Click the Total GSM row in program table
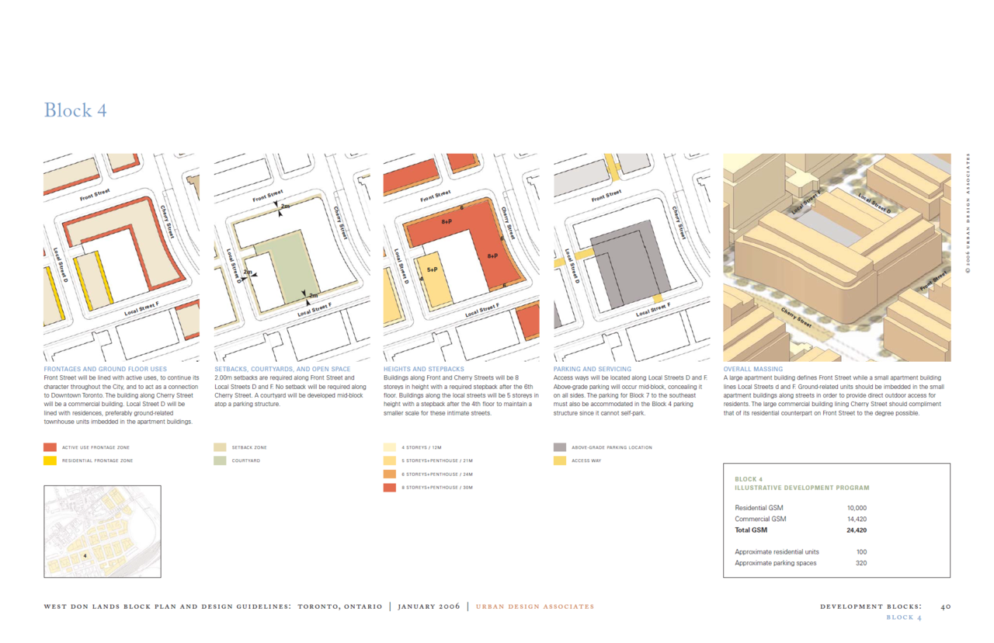Image resolution: width=994 pixels, height=643 pixels. coord(801,530)
